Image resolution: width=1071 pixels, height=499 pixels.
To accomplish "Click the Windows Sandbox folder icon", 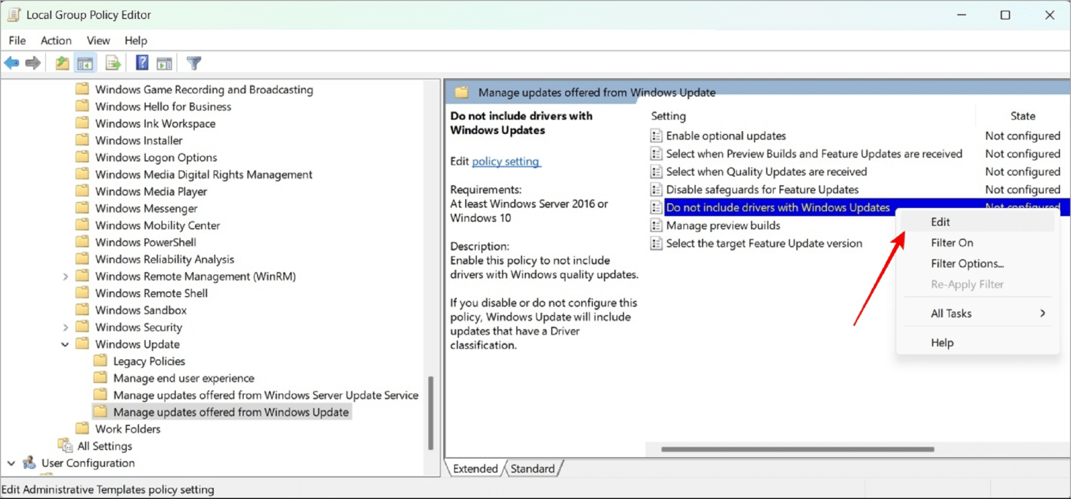I will point(83,309).
